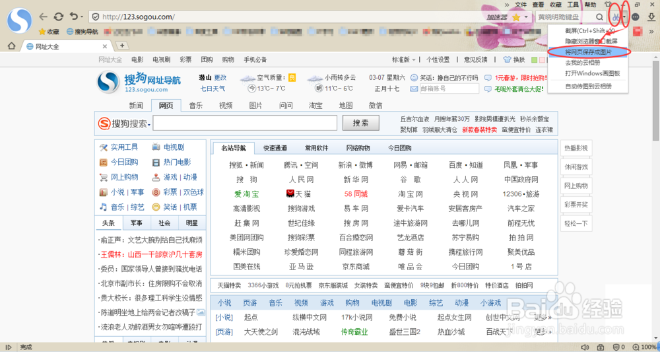Switch to the 音乐 search tab
The image size is (660, 352).
pyautogui.click(x=196, y=105)
